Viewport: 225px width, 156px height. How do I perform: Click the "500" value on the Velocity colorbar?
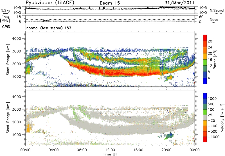212,104
